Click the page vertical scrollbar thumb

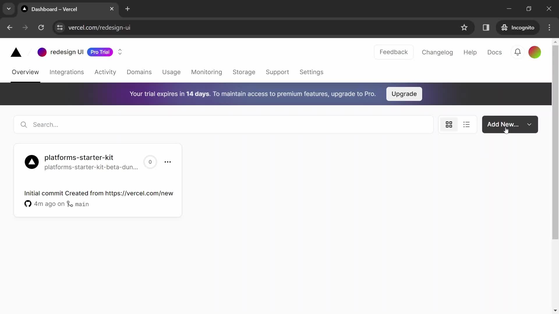(555, 142)
